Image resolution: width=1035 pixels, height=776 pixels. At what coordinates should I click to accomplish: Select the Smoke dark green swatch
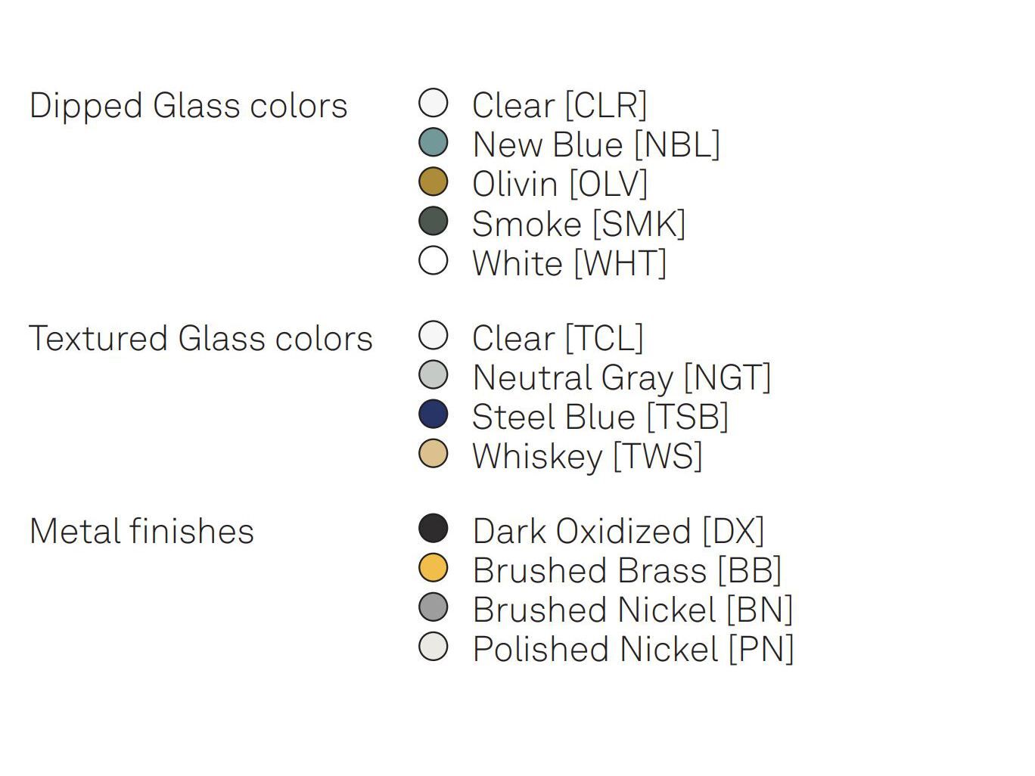(434, 222)
